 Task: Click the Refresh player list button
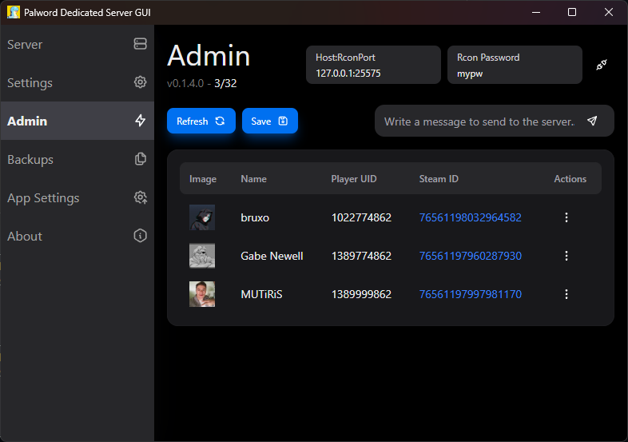click(201, 121)
